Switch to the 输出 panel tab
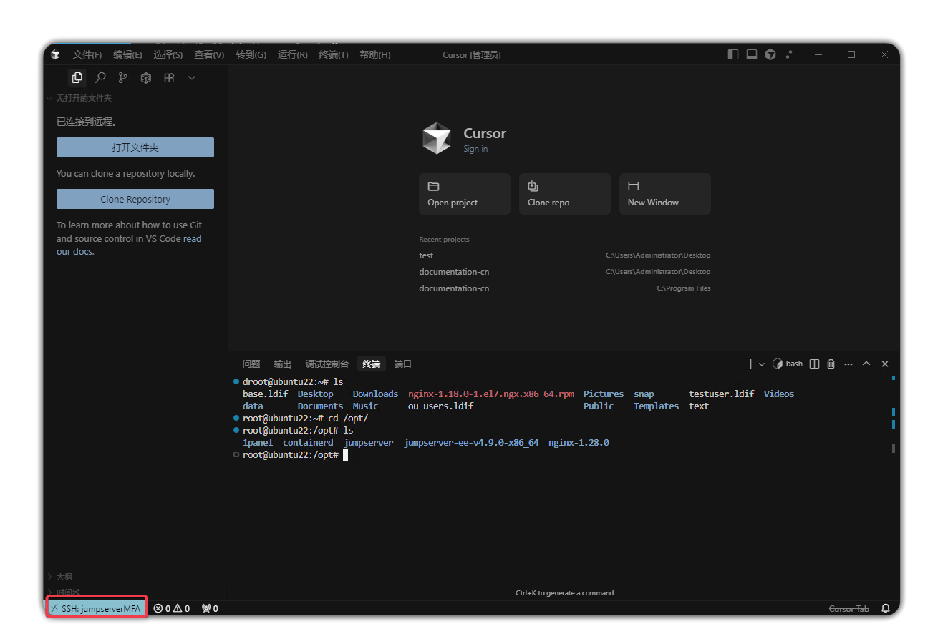 (x=283, y=364)
